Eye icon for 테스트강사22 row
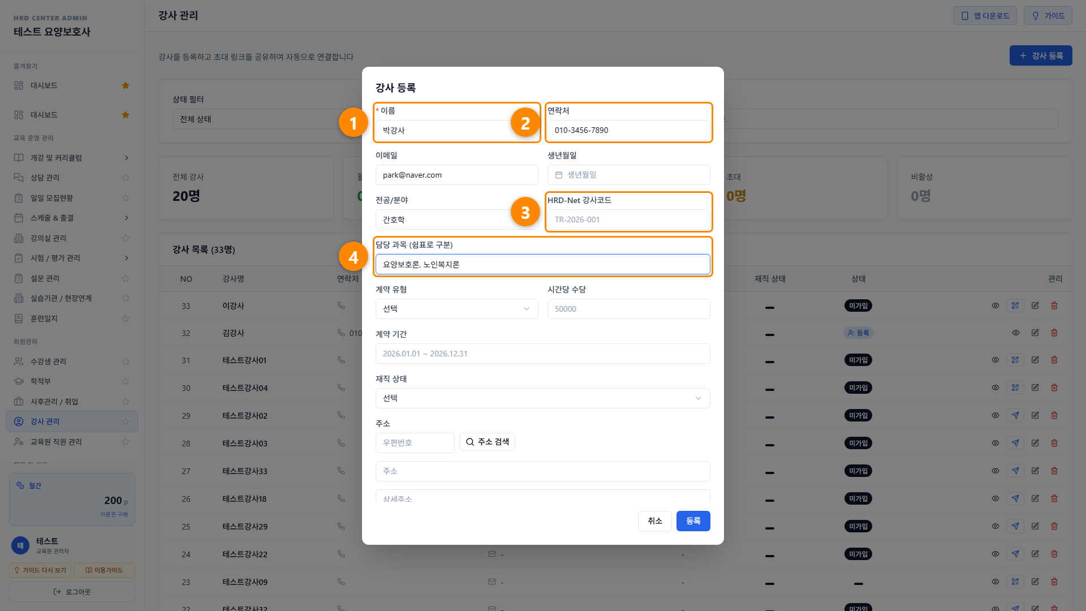 (x=996, y=554)
